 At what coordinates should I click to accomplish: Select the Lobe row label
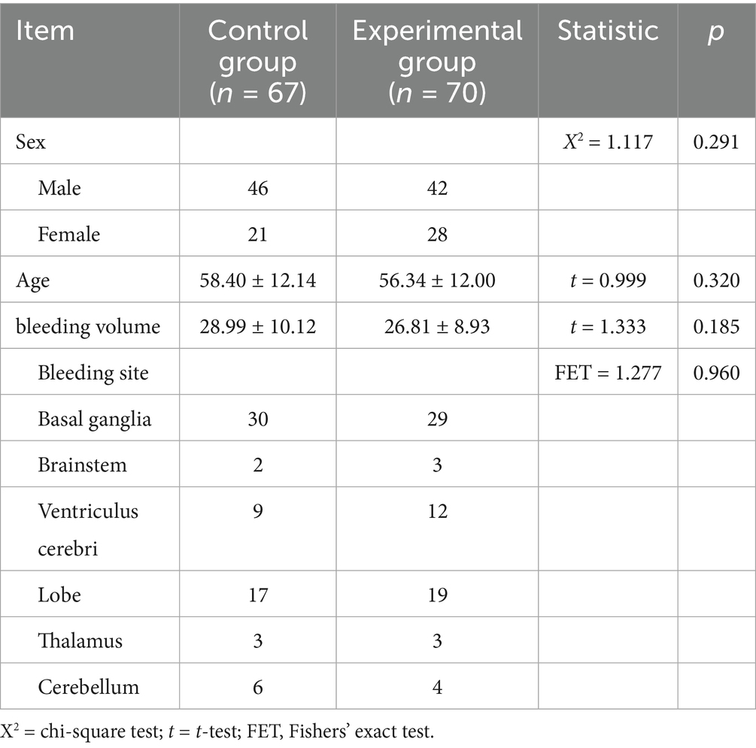[x=59, y=595]
